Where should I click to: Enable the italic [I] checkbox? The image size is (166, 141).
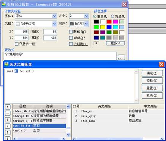[71, 38]
